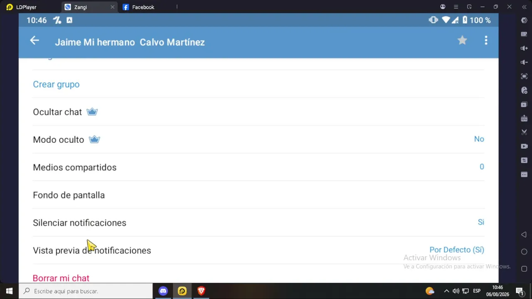Image resolution: width=532 pixels, height=299 pixels.
Task: Show hidden system tray icons
Action: pos(446,291)
